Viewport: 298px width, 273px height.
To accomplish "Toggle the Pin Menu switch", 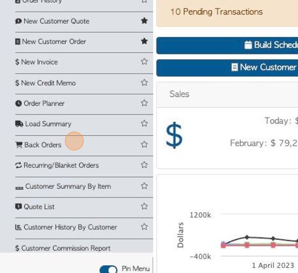I will (x=108, y=269).
